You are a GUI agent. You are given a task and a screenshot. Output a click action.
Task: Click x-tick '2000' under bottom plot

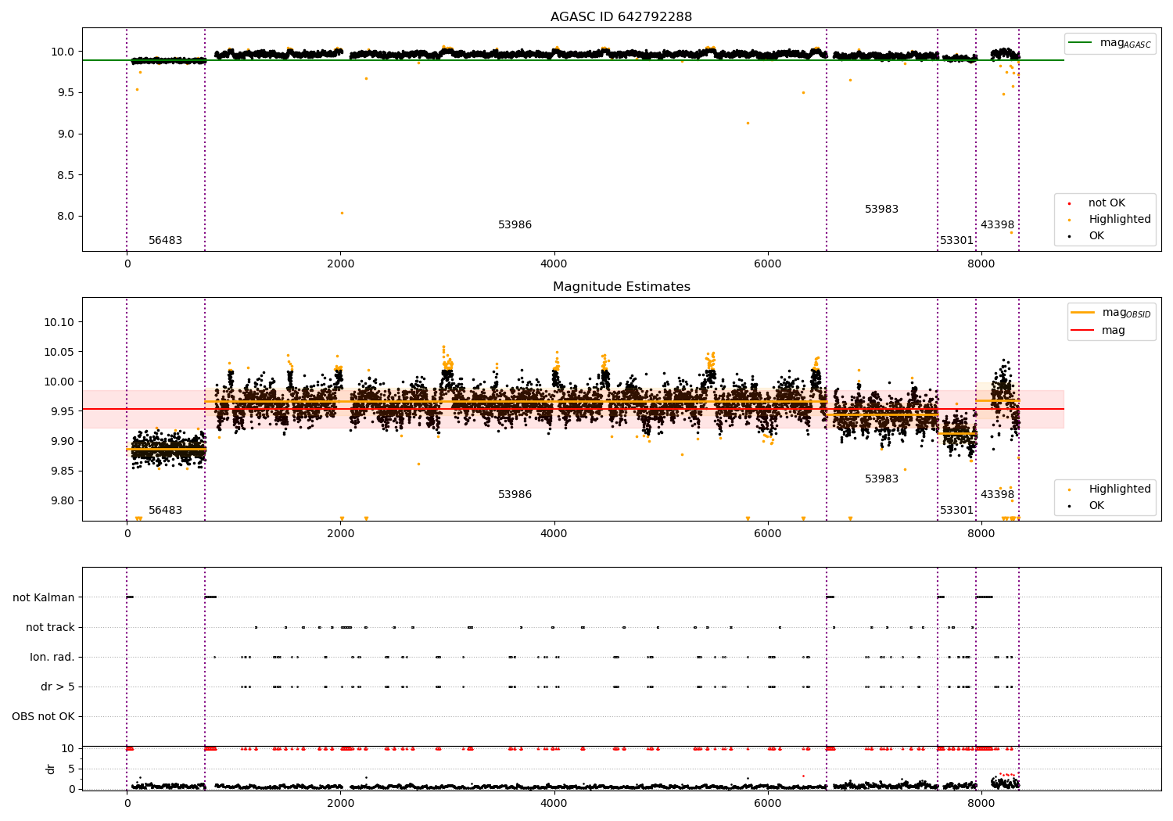point(340,803)
